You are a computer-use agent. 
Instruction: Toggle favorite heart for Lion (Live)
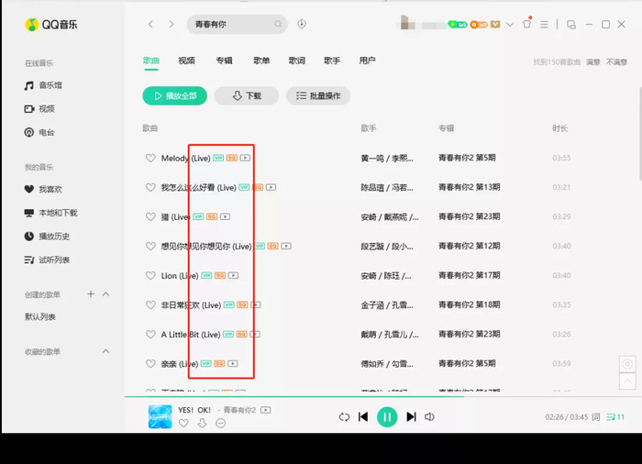pos(150,276)
